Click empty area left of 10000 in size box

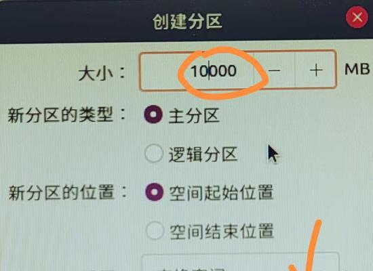pos(162,71)
